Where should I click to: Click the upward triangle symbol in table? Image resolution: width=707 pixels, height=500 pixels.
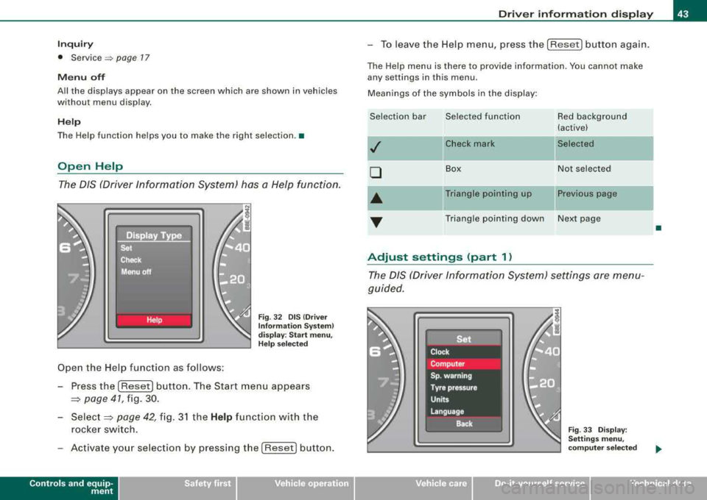(x=376, y=198)
